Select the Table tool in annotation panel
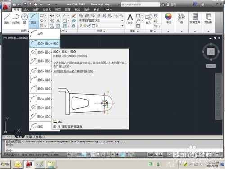Viewport: 225px width, 169px height. [138, 26]
